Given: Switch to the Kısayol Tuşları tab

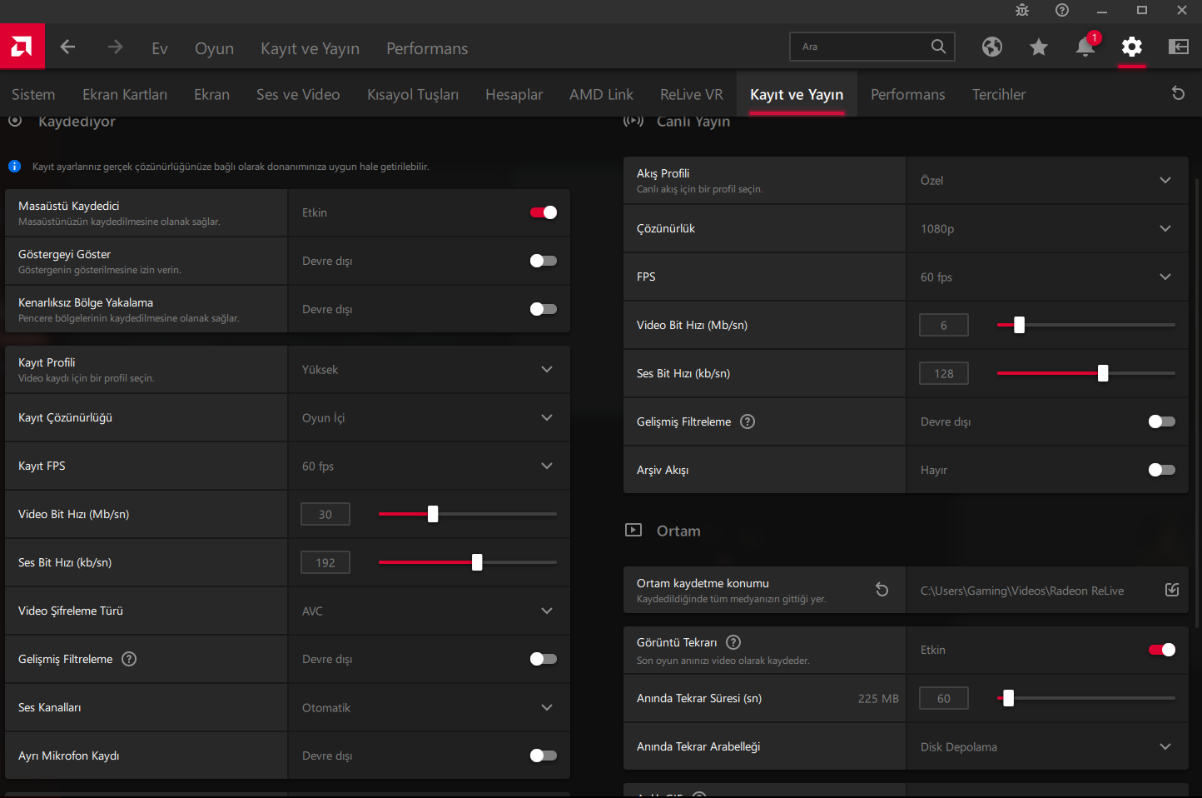Looking at the screenshot, I should point(412,95).
